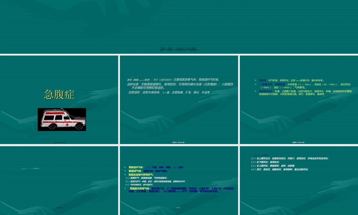Click the ambulance image on the title slide
358x215 pixels.
coord(62,119)
